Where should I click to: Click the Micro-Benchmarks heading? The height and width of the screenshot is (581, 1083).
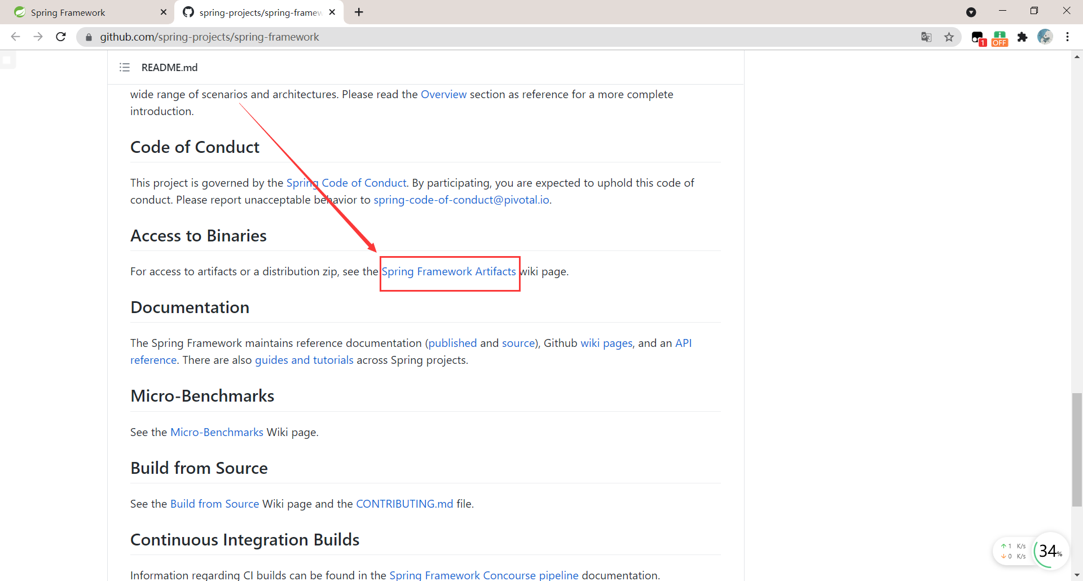(202, 395)
